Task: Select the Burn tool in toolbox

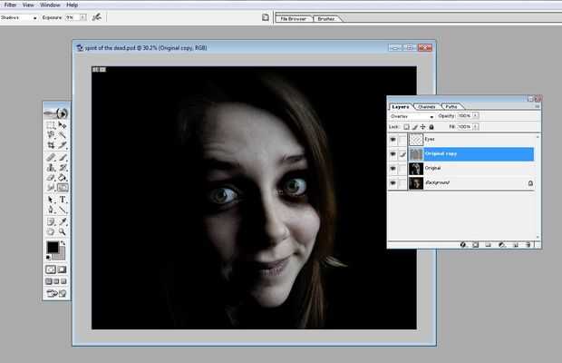Action: pyautogui.click(x=63, y=187)
